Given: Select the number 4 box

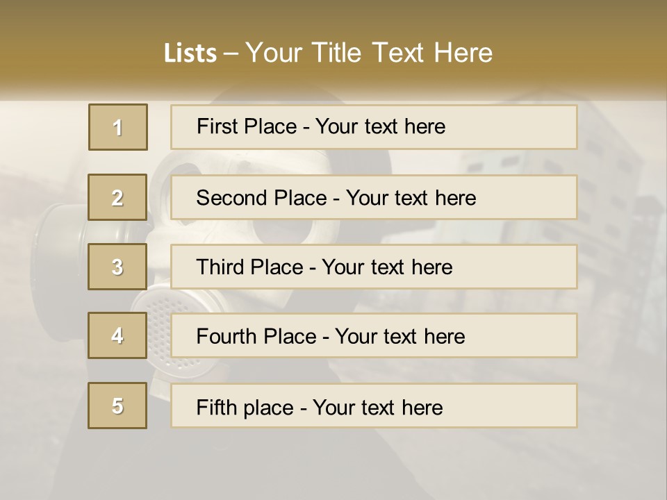Looking at the screenshot, I should point(117,335).
